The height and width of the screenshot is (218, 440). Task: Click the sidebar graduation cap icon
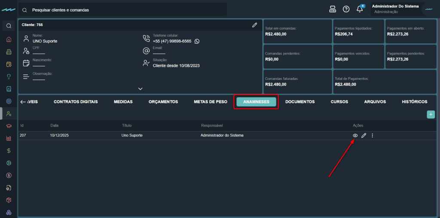tap(9, 126)
